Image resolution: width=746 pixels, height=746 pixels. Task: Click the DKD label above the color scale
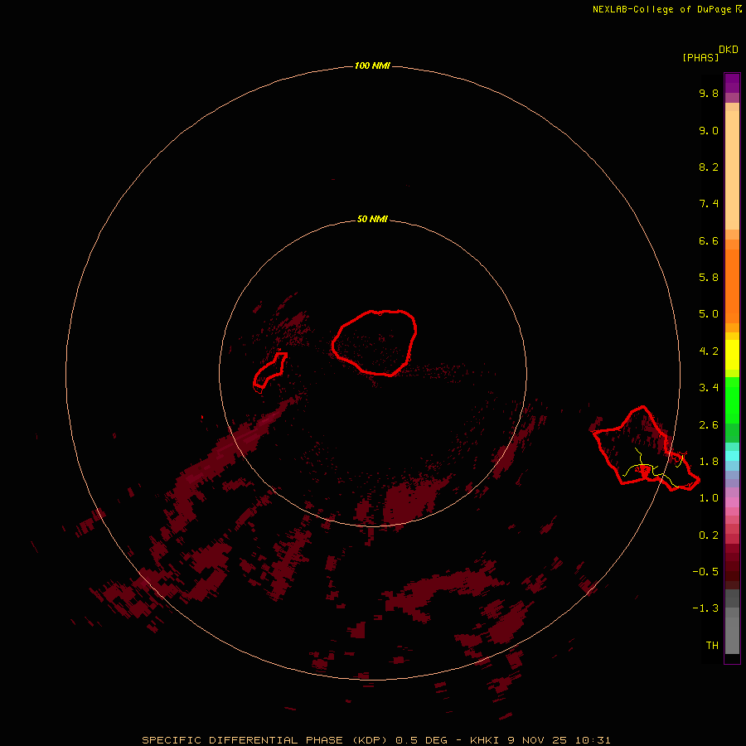tap(728, 50)
